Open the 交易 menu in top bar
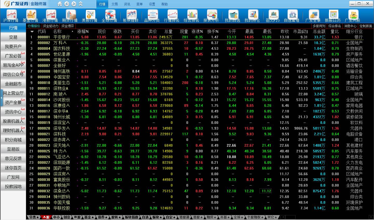The height and width of the screenshot is (220, 374). [x=115, y=4]
